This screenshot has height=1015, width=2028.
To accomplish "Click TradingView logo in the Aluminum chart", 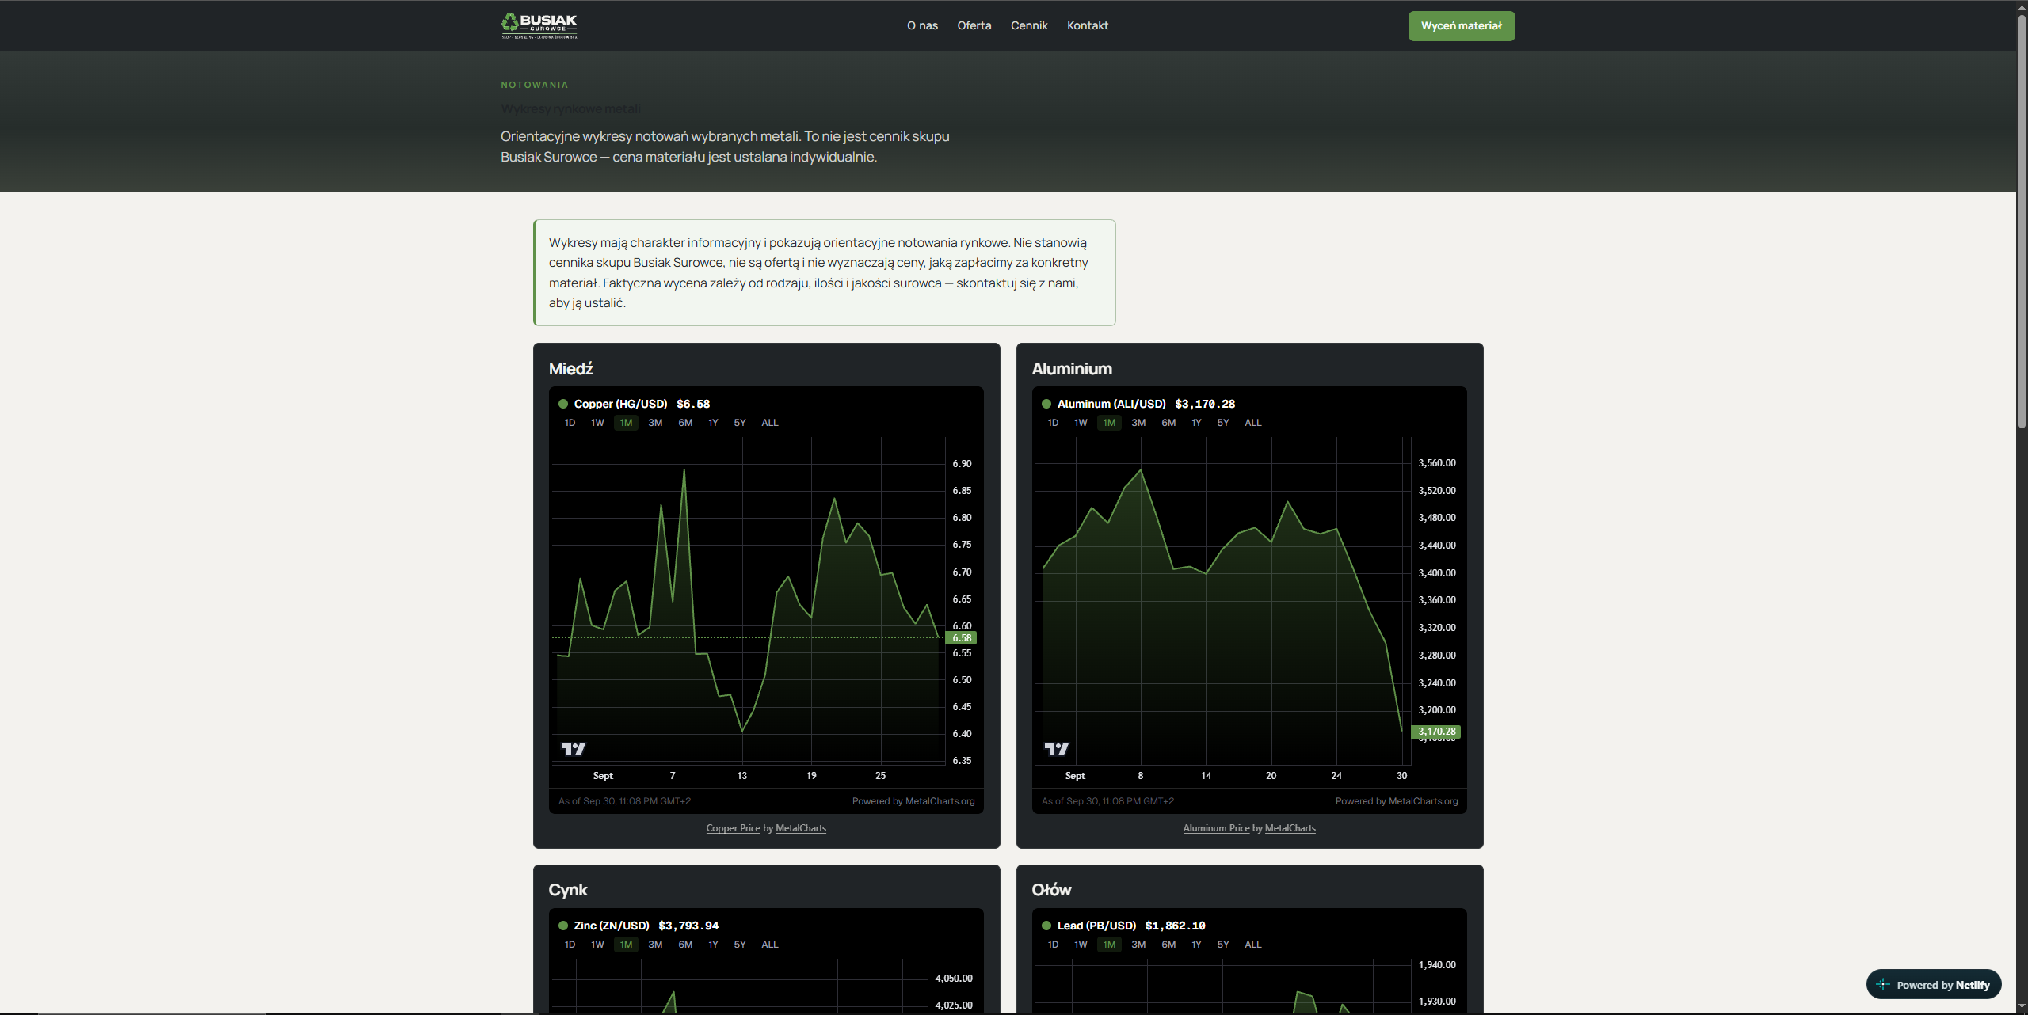I will [x=1057, y=749].
